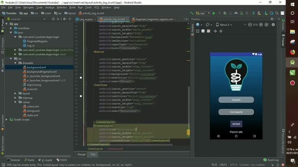Click the Usuario field in preview
Image resolution: width=298 pixels, height=167 pixels.
(x=236, y=100)
